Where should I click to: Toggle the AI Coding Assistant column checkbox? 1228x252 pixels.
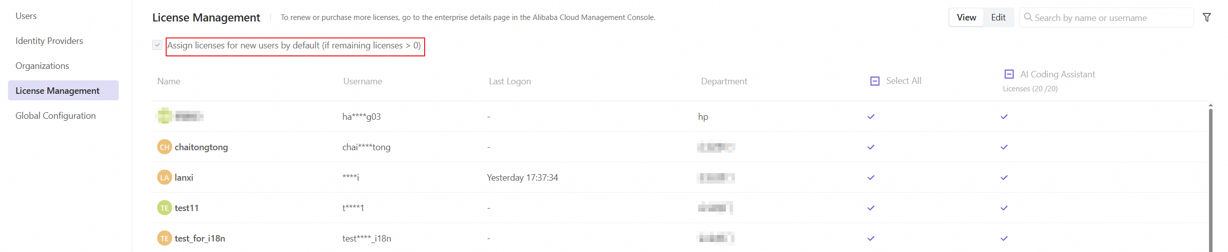[x=1009, y=74]
